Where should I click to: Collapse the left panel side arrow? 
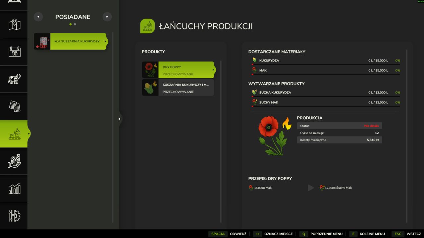120,119
